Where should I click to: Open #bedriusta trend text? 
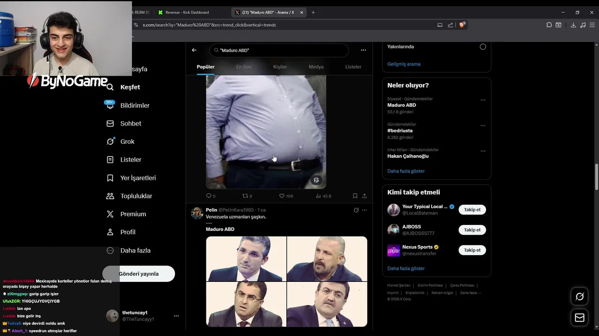400,131
